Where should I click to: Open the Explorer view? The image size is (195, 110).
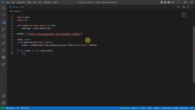(3, 8)
